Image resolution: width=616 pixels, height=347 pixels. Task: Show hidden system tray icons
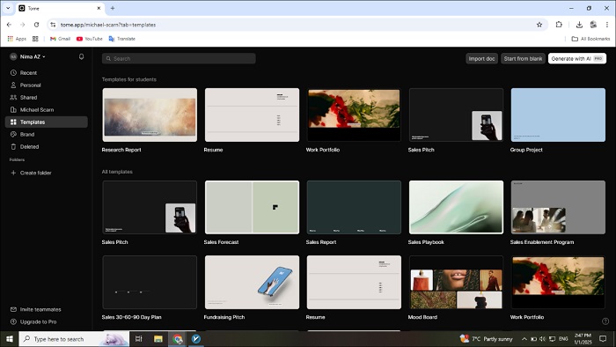524,339
